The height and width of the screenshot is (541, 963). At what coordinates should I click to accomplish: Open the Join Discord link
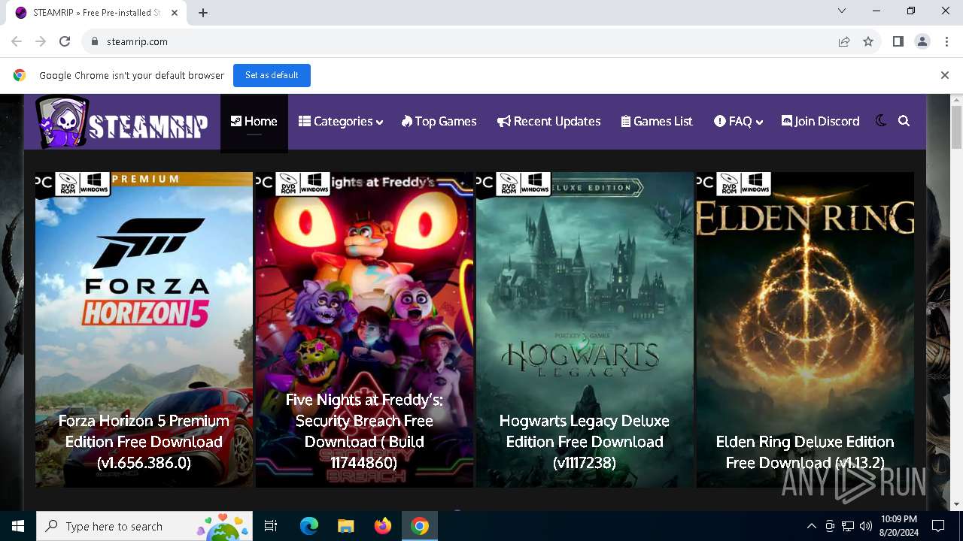coord(820,121)
